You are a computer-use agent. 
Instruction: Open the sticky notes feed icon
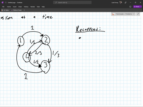(130, 7)
